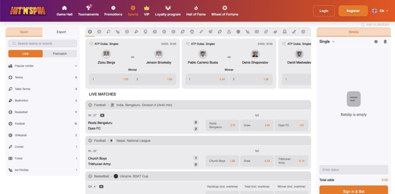Open the Wheel of Fortune icon
The width and height of the screenshot is (395, 194).
[x=225, y=8]
